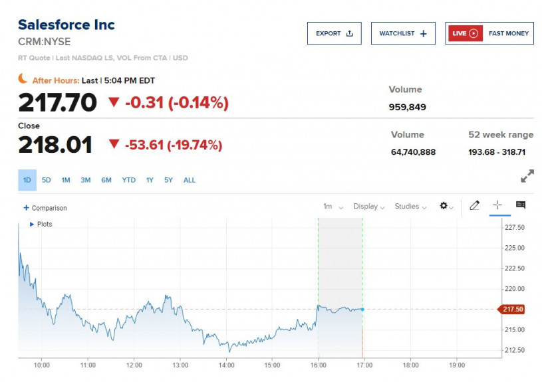Select the 5D time range

(47, 180)
